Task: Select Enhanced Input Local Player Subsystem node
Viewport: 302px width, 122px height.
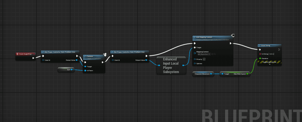Action: (x=171, y=65)
